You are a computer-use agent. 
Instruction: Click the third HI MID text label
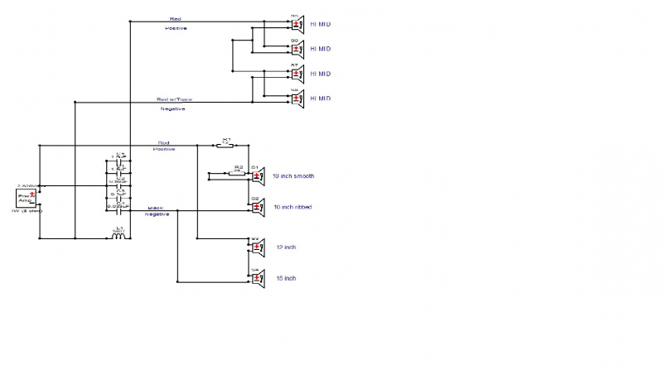click(321, 74)
